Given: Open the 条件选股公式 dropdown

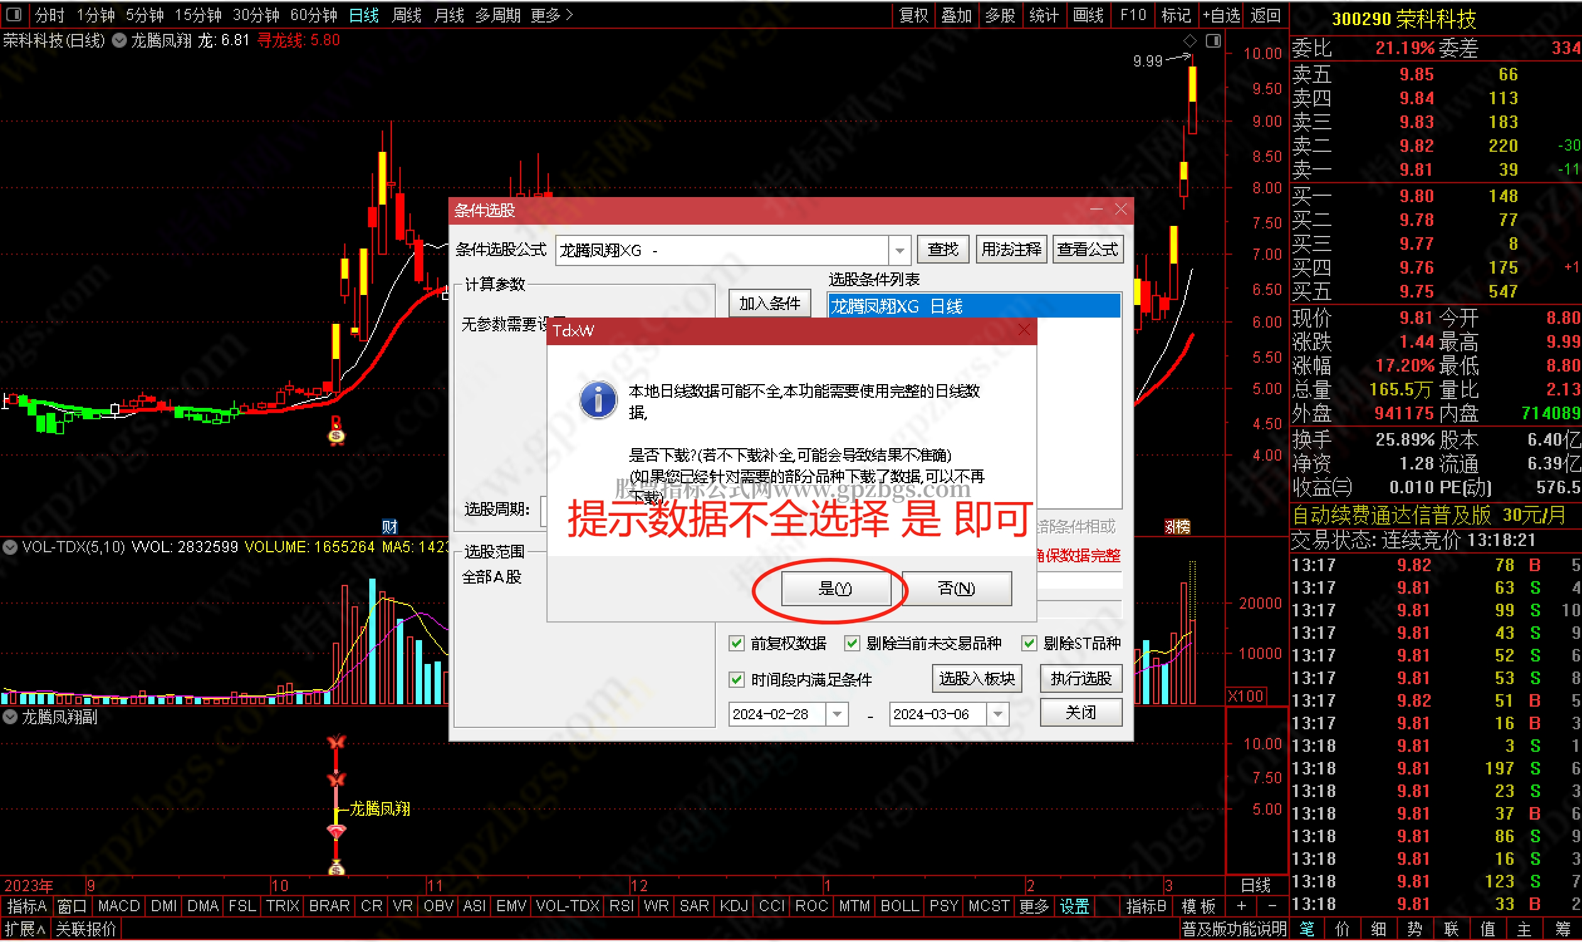Looking at the screenshot, I should pos(900,251).
